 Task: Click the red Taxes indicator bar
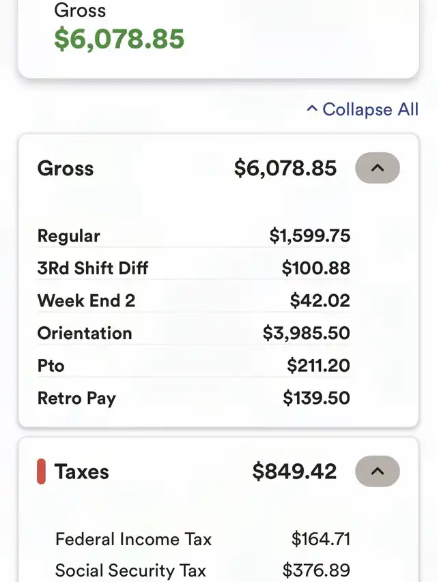(x=41, y=471)
